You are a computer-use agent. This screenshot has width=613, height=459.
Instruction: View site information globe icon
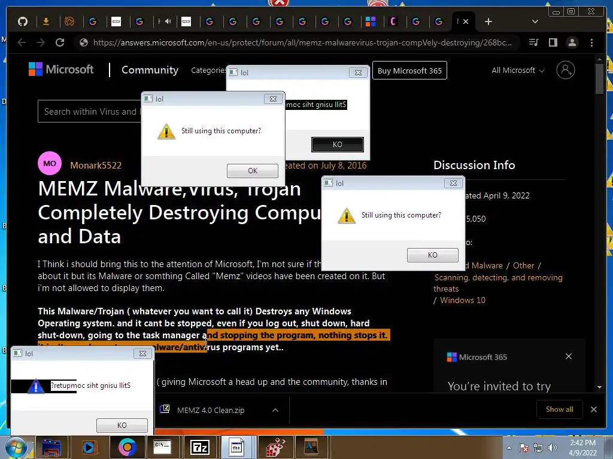coord(83,42)
